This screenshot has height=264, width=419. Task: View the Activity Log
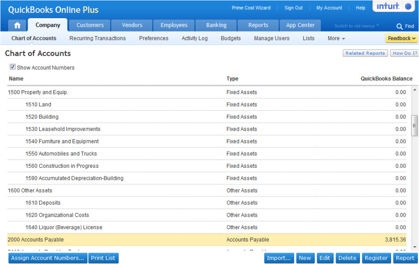[x=195, y=38]
